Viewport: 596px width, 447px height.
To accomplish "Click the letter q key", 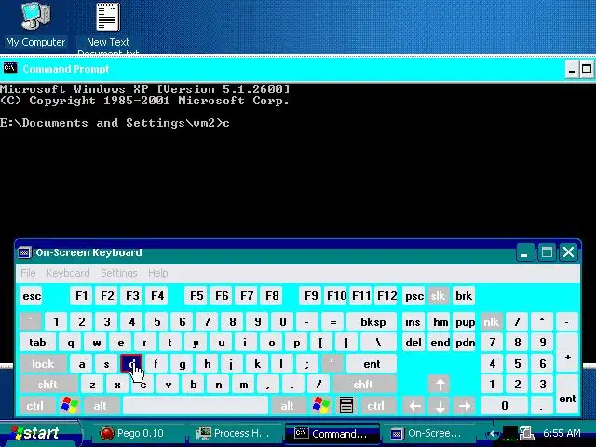I will pos(71,343).
